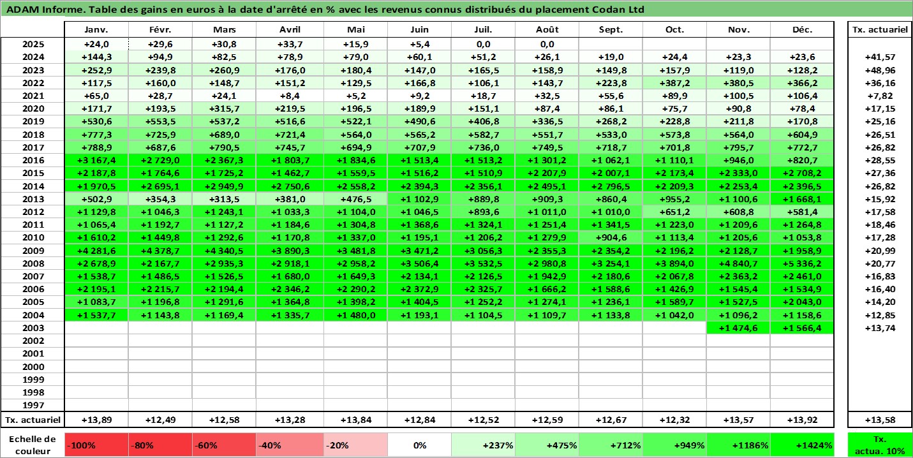Select the 2008 row label

point(33,263)
